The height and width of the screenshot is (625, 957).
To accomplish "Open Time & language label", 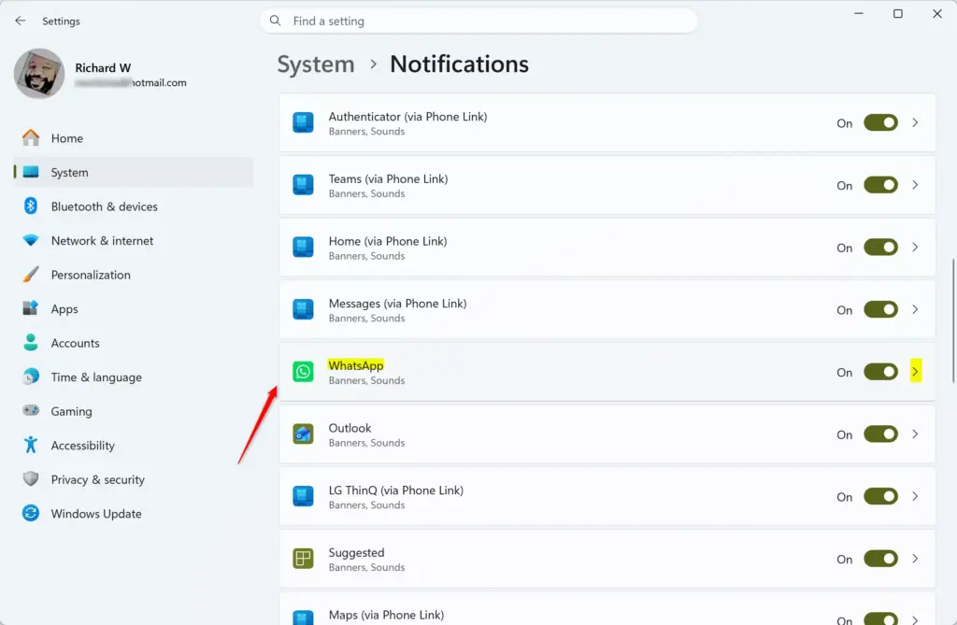I will (96, 377).
